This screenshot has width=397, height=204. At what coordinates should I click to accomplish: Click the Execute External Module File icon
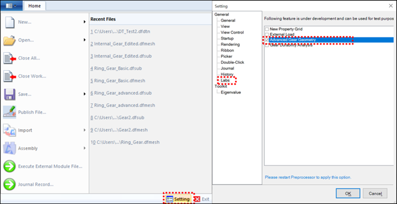pos(9,166)
